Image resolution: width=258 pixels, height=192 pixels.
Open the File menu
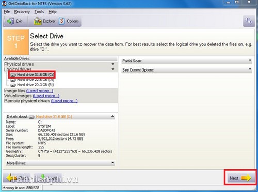click(7, 12)
